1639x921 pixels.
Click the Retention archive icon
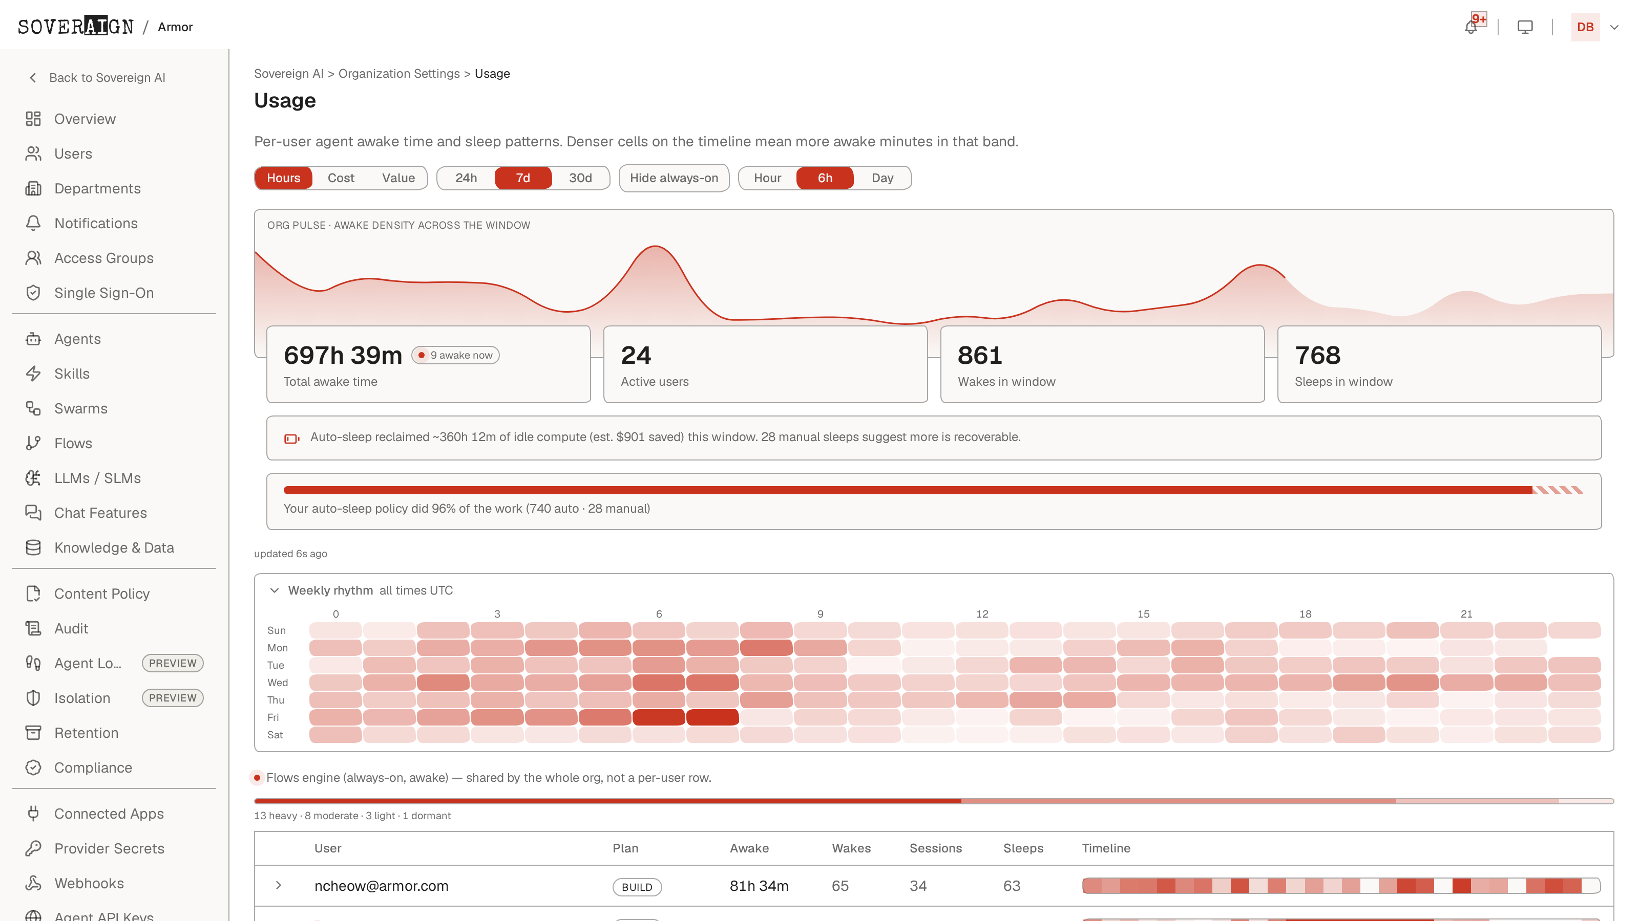pyautogui.click(x=33, y=733)
